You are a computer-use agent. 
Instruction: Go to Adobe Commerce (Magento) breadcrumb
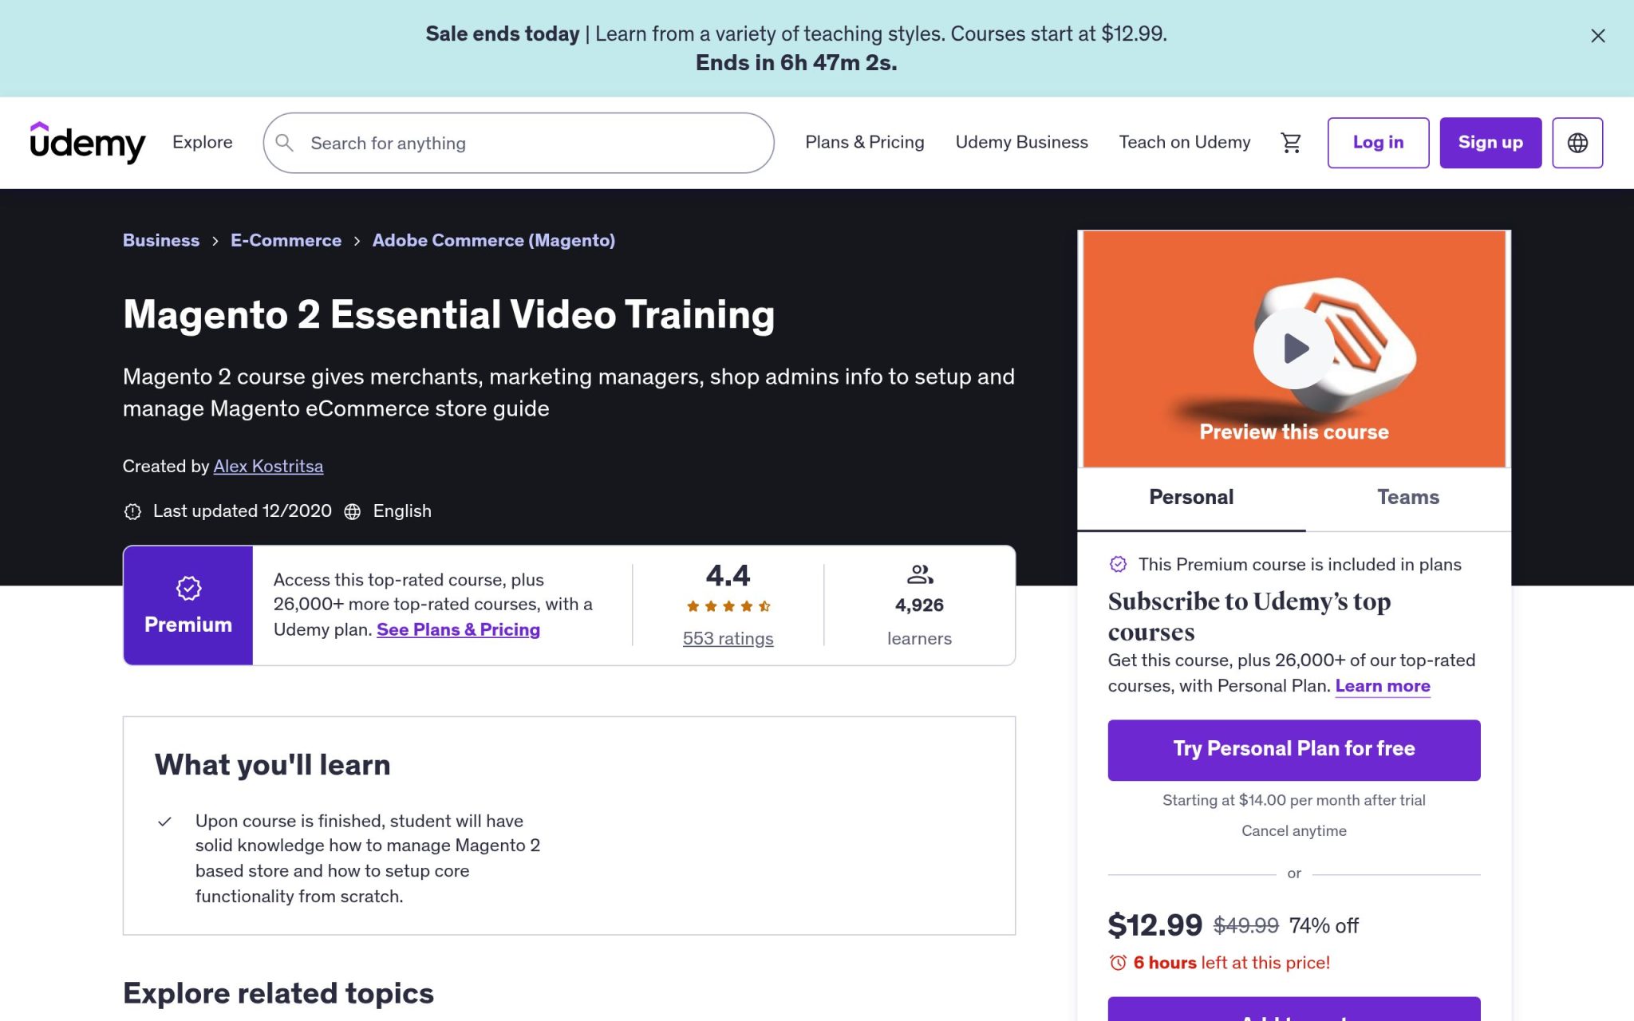click(494, 240)
